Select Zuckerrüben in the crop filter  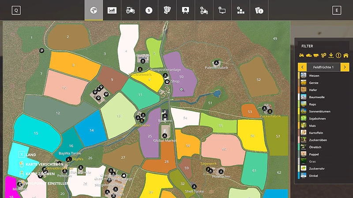318,140
